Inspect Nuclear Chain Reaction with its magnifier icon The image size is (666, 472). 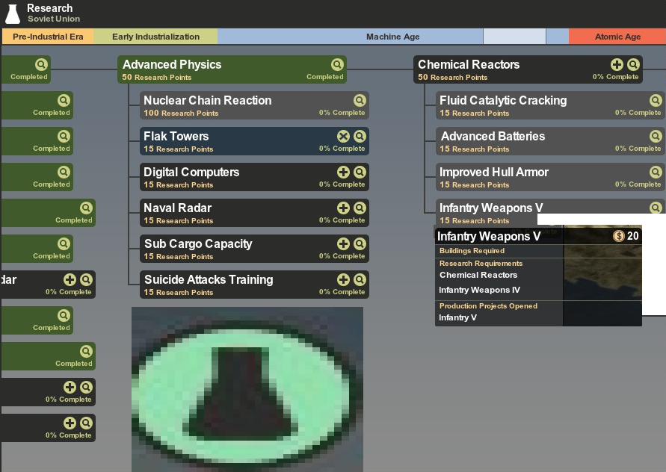[360, 100]
